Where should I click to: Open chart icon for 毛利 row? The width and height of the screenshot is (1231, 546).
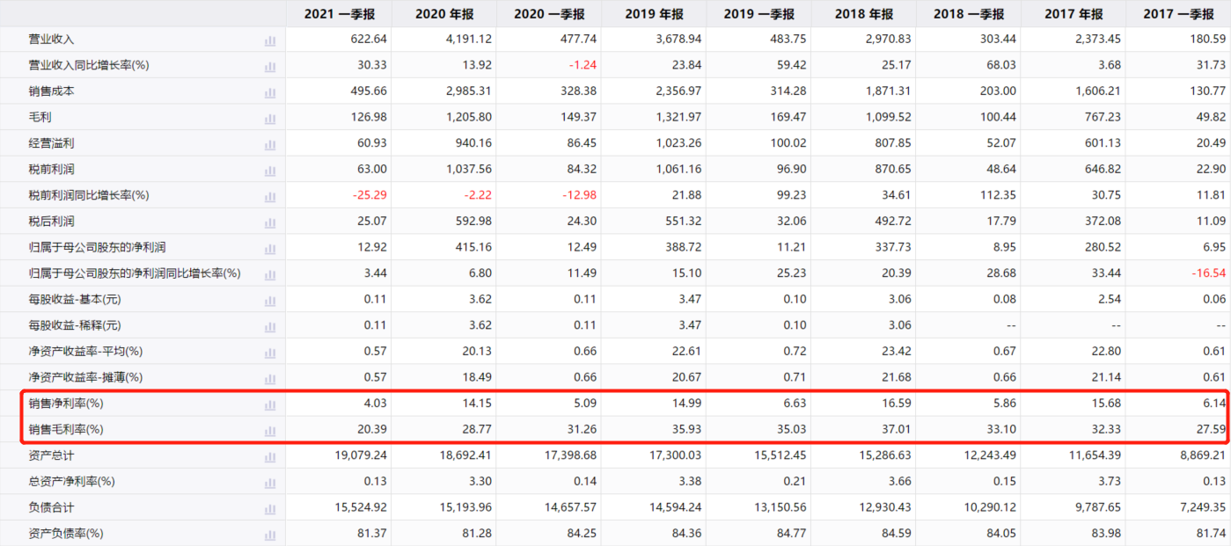point(270,118)
